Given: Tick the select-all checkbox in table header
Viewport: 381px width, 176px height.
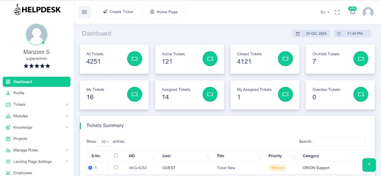Looking at the screenshot, I should coord(116,155).
